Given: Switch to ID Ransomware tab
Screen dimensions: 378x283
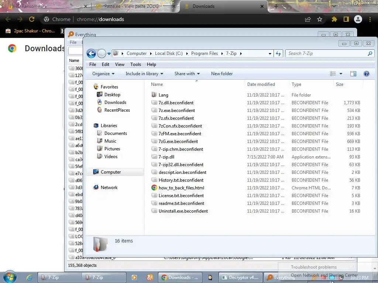Looking at the screenshot, I should tap(46, 6).
